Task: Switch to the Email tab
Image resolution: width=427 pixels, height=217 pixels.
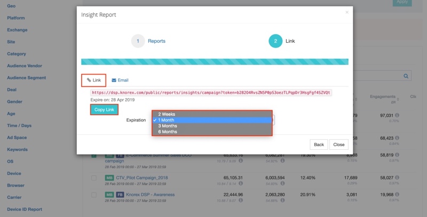Action: 120,81
